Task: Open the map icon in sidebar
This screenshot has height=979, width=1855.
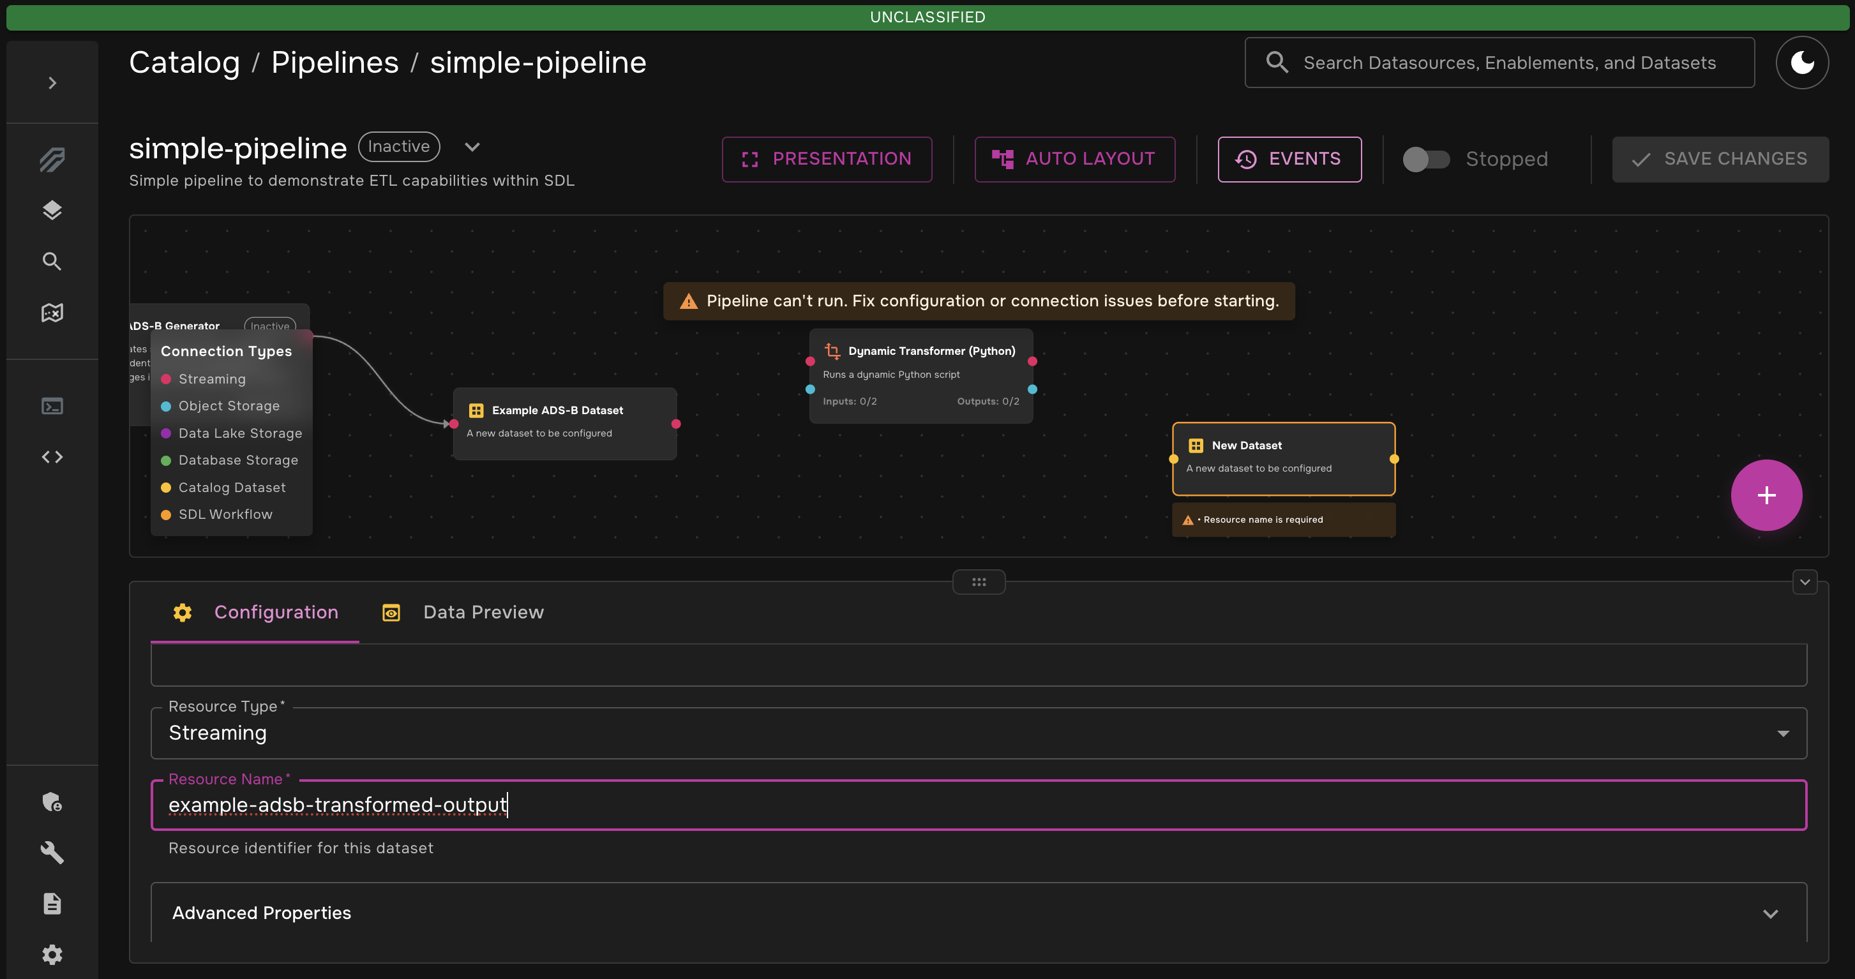Action: [52, 313]
